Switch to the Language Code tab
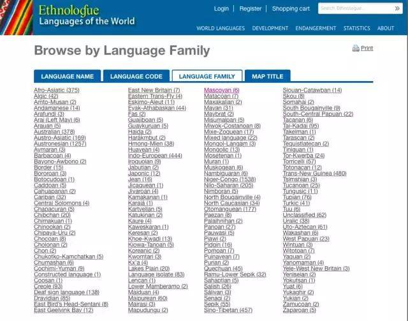Screen dimensions: 408x321 click(x=136, y=76)
